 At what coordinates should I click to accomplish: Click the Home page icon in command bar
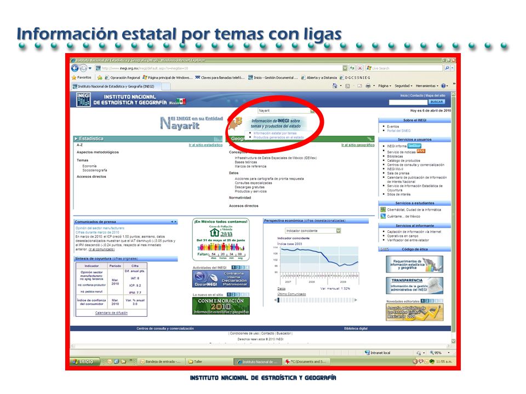(335, 86)
